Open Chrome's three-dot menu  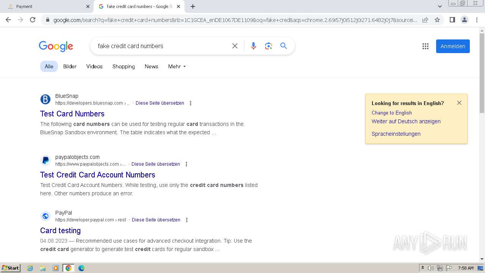477,20
